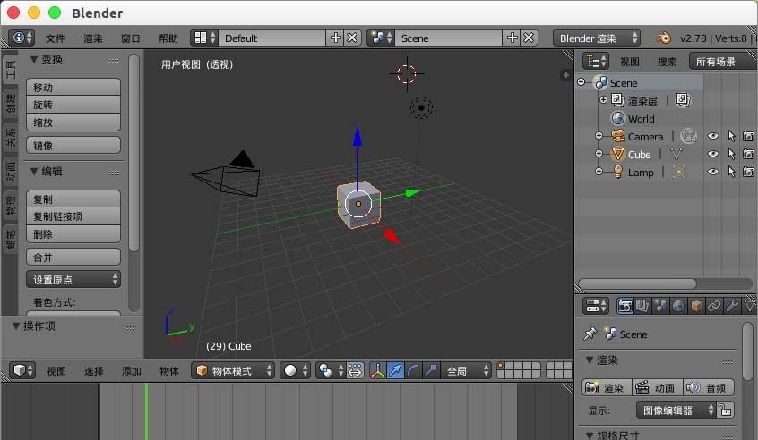Open the Object properties cube tab
The height and width of the screenshot is (440, 758).
click(696, 306)
